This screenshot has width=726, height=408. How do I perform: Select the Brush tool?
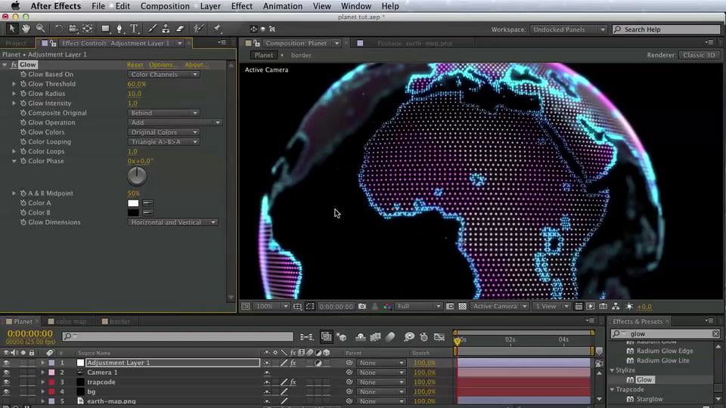tap(152, 29)
